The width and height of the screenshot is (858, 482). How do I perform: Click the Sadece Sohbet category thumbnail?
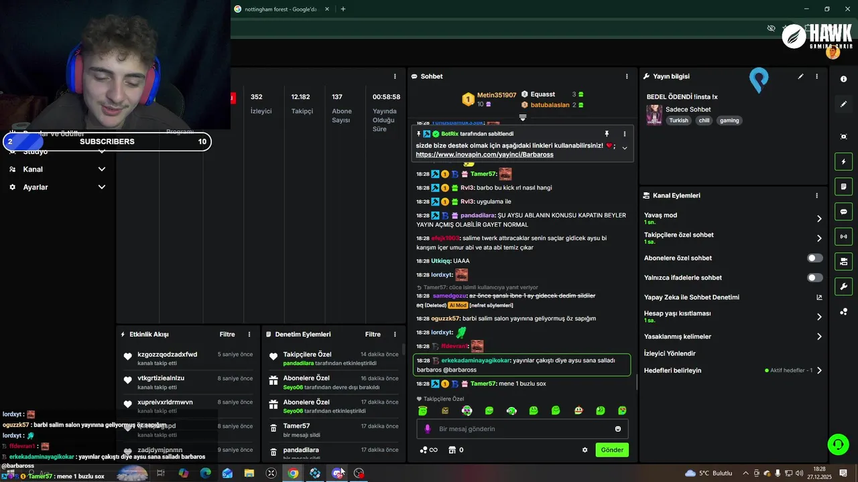click(654, 114)
